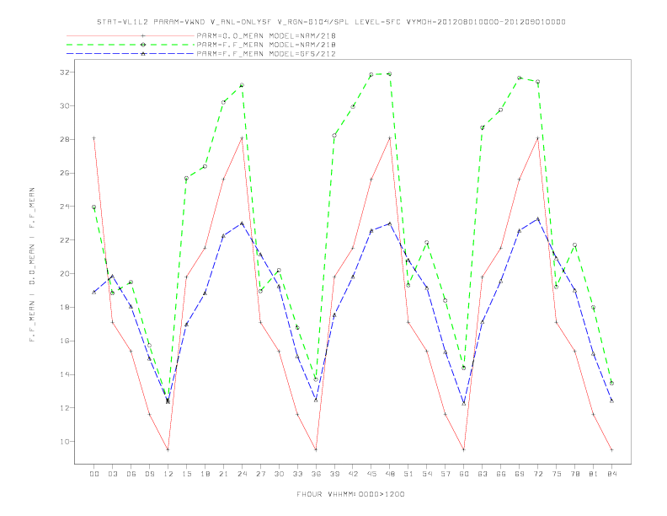The image size is (667, 516).
Task: Click x-axis forecast hour label 66
Action: pyautogui.click(x=501, y=474)
